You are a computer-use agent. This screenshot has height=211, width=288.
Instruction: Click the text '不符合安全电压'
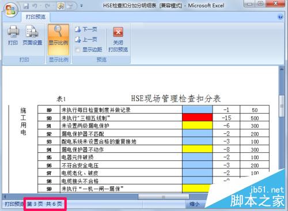coord(80,165)
